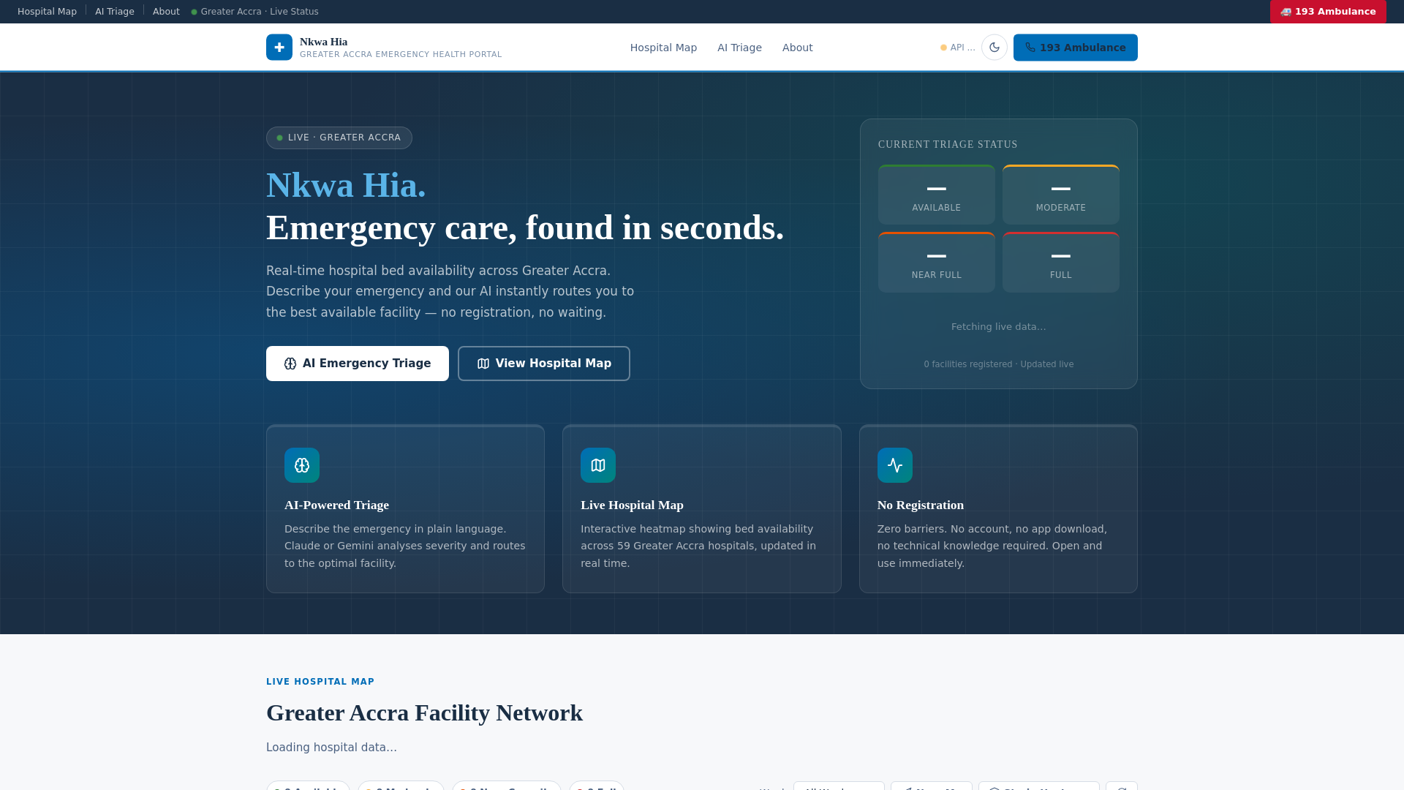The height and width of the screenshot is (790, 1404).
Task: Click the brain icon on AI Emergency Triage button
Action: [290, 364]
